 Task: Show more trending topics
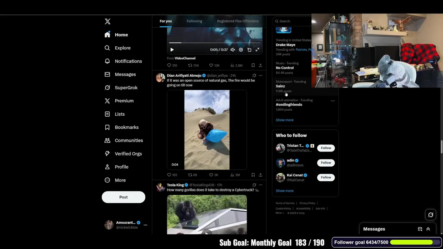point(284,120)
